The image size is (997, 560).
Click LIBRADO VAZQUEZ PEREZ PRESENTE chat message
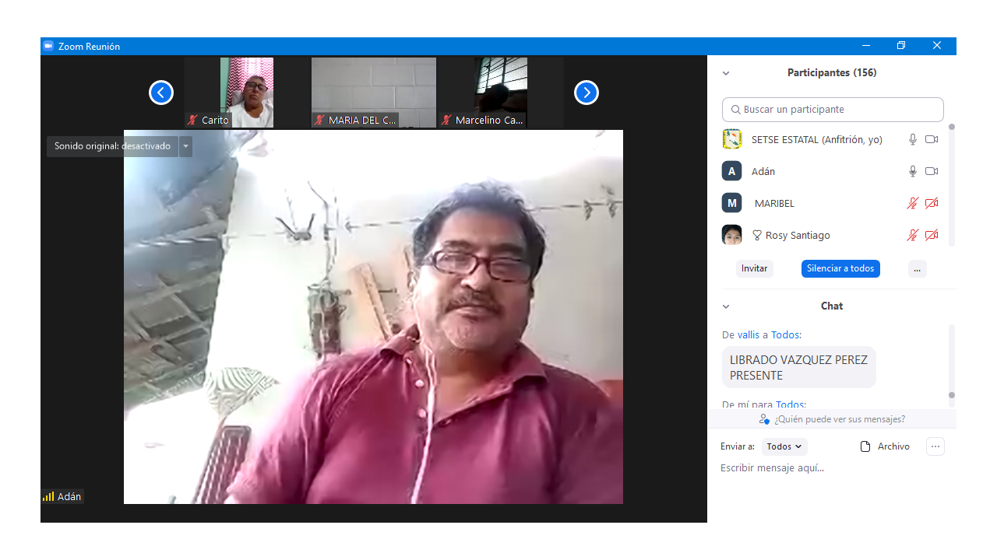point(799,367)
